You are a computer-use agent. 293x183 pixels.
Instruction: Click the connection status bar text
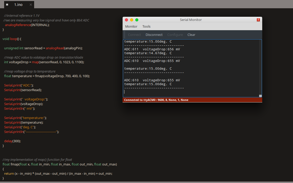156,100
